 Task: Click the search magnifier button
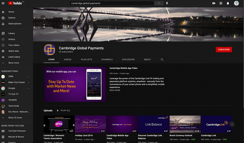click(x=159, y=3)
